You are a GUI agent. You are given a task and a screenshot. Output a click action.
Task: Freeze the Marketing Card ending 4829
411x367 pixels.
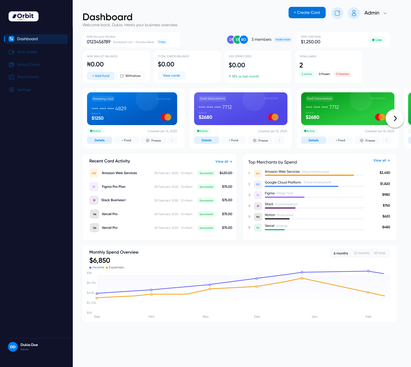tap(153, 140)
